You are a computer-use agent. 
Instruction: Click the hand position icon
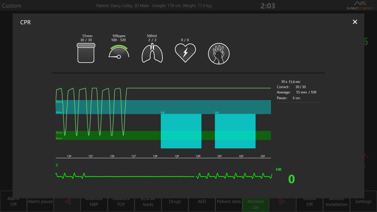[x=219, y=54]
